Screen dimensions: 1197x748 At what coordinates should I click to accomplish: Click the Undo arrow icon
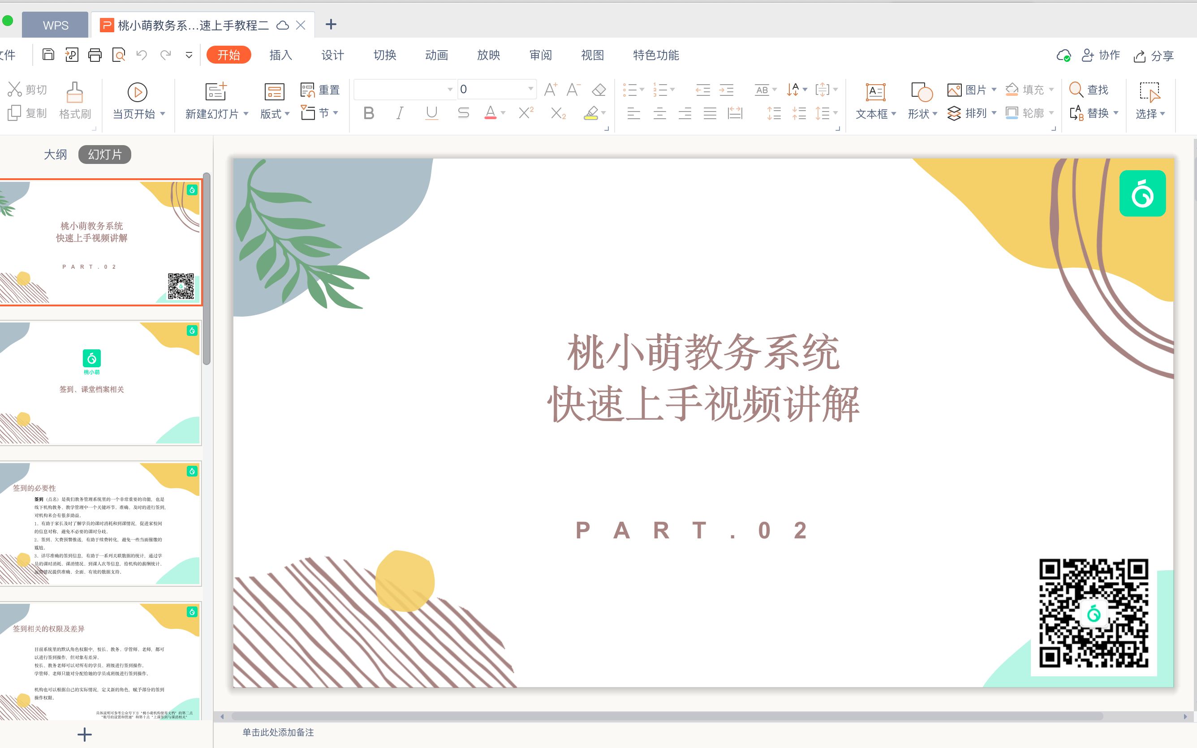[x=142, y=55]
